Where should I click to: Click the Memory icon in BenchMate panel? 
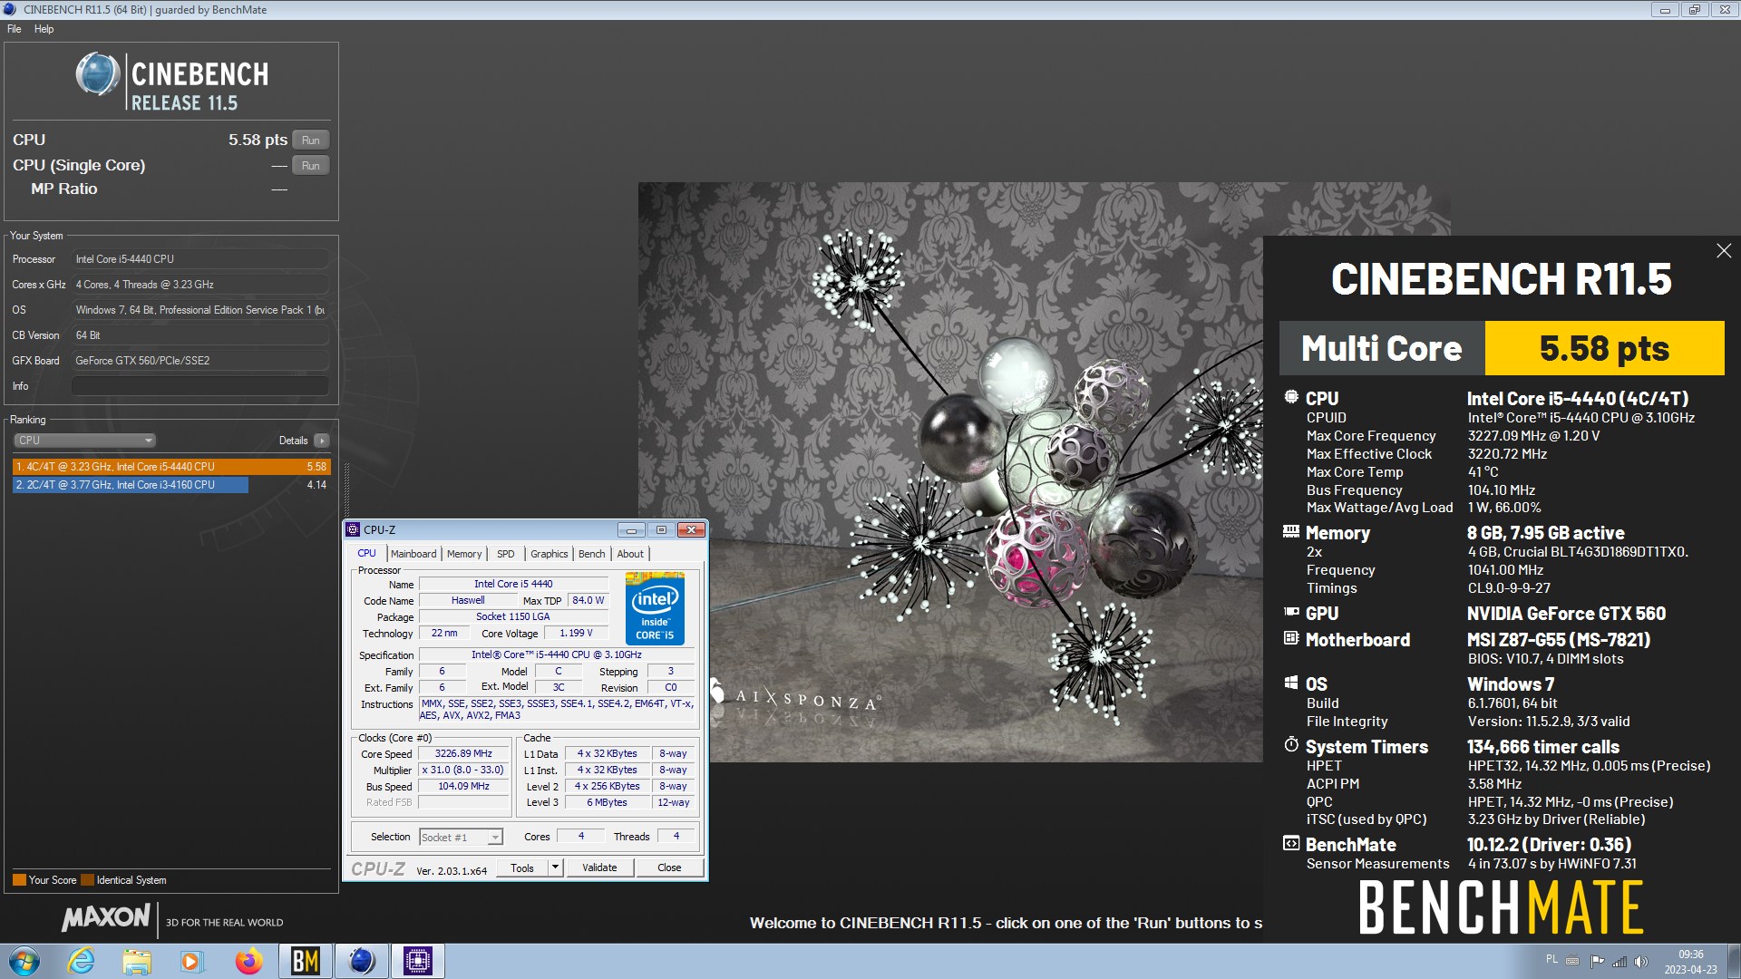[x=1291, y=532]
